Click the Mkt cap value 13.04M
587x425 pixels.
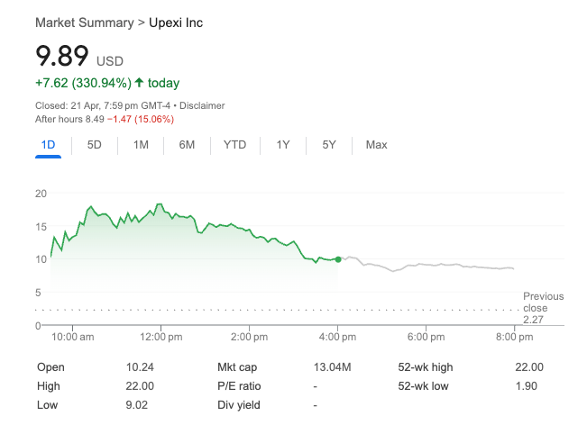pyautogui.click(x=334, y=367)
